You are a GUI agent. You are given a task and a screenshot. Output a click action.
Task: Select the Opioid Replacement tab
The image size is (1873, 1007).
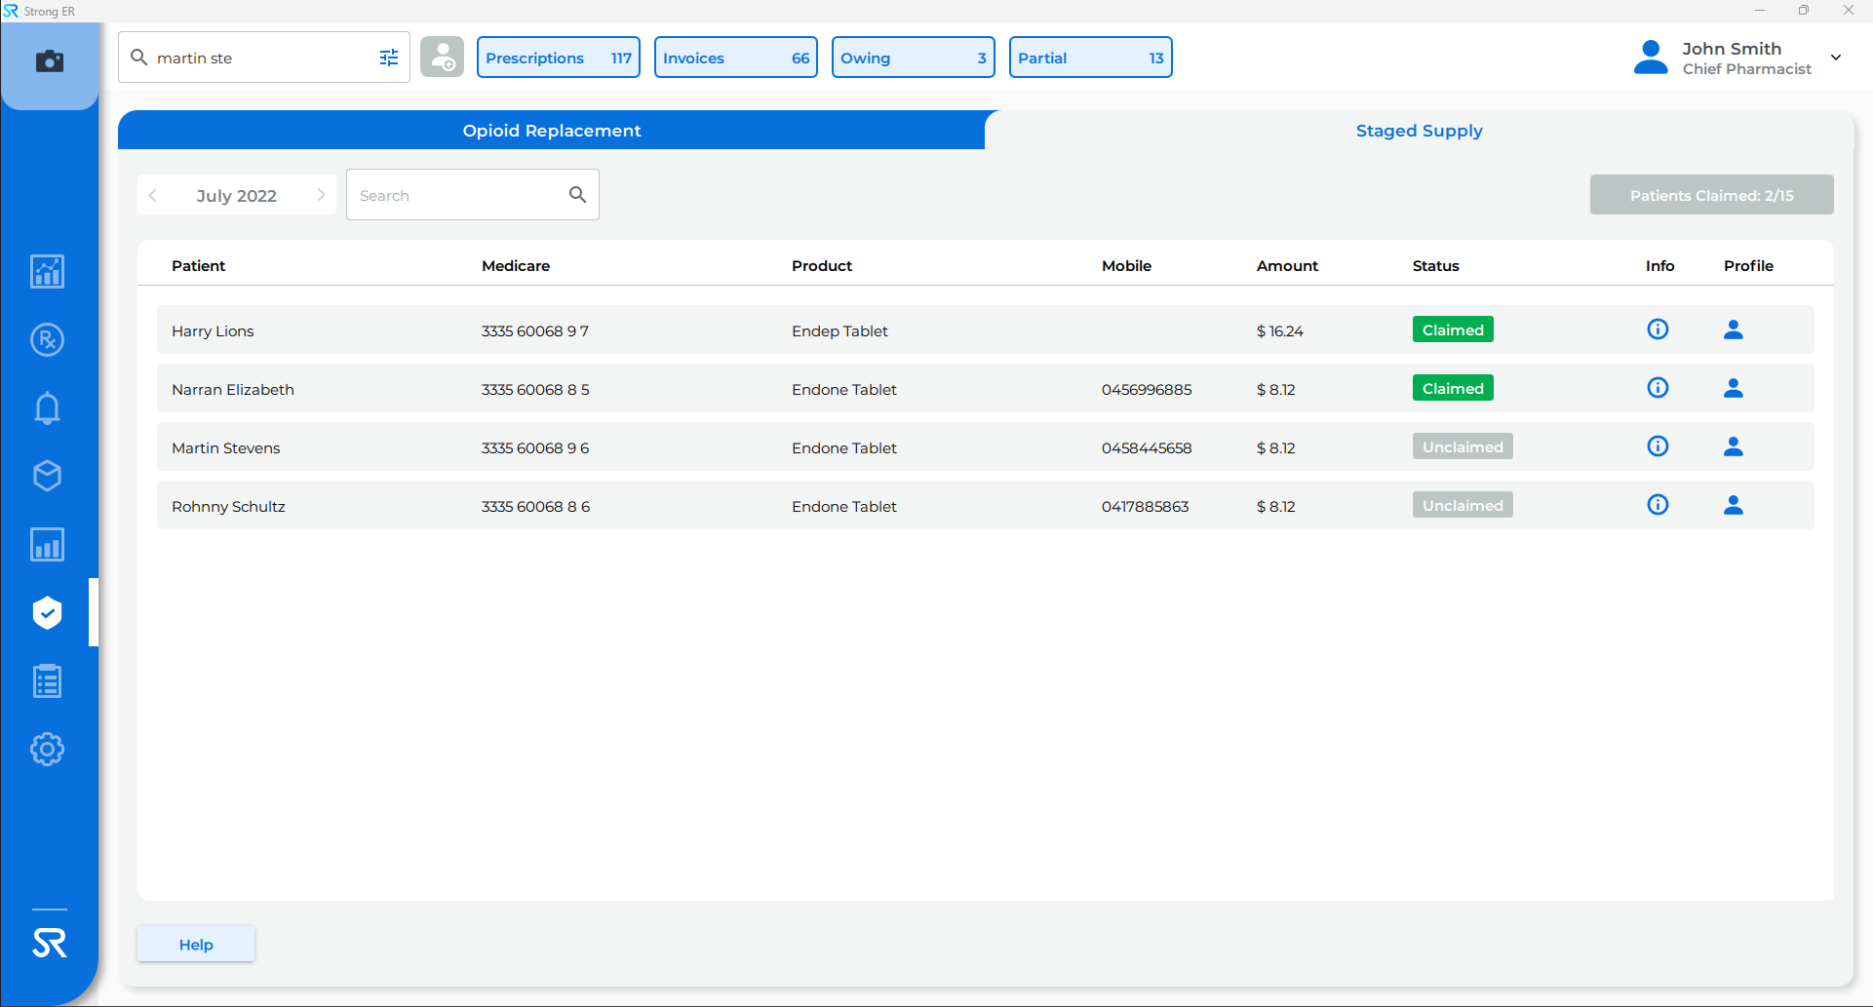click(x=551, y=130)
